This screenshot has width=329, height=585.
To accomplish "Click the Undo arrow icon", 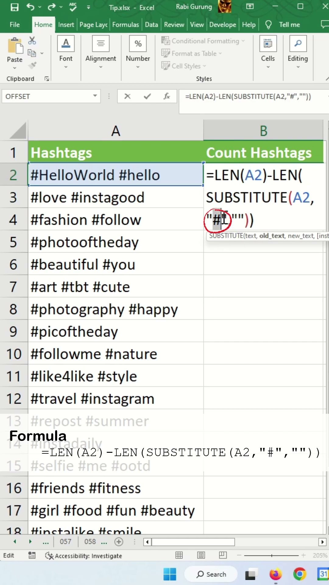I will pyautogui.click(x=30, y=7).
